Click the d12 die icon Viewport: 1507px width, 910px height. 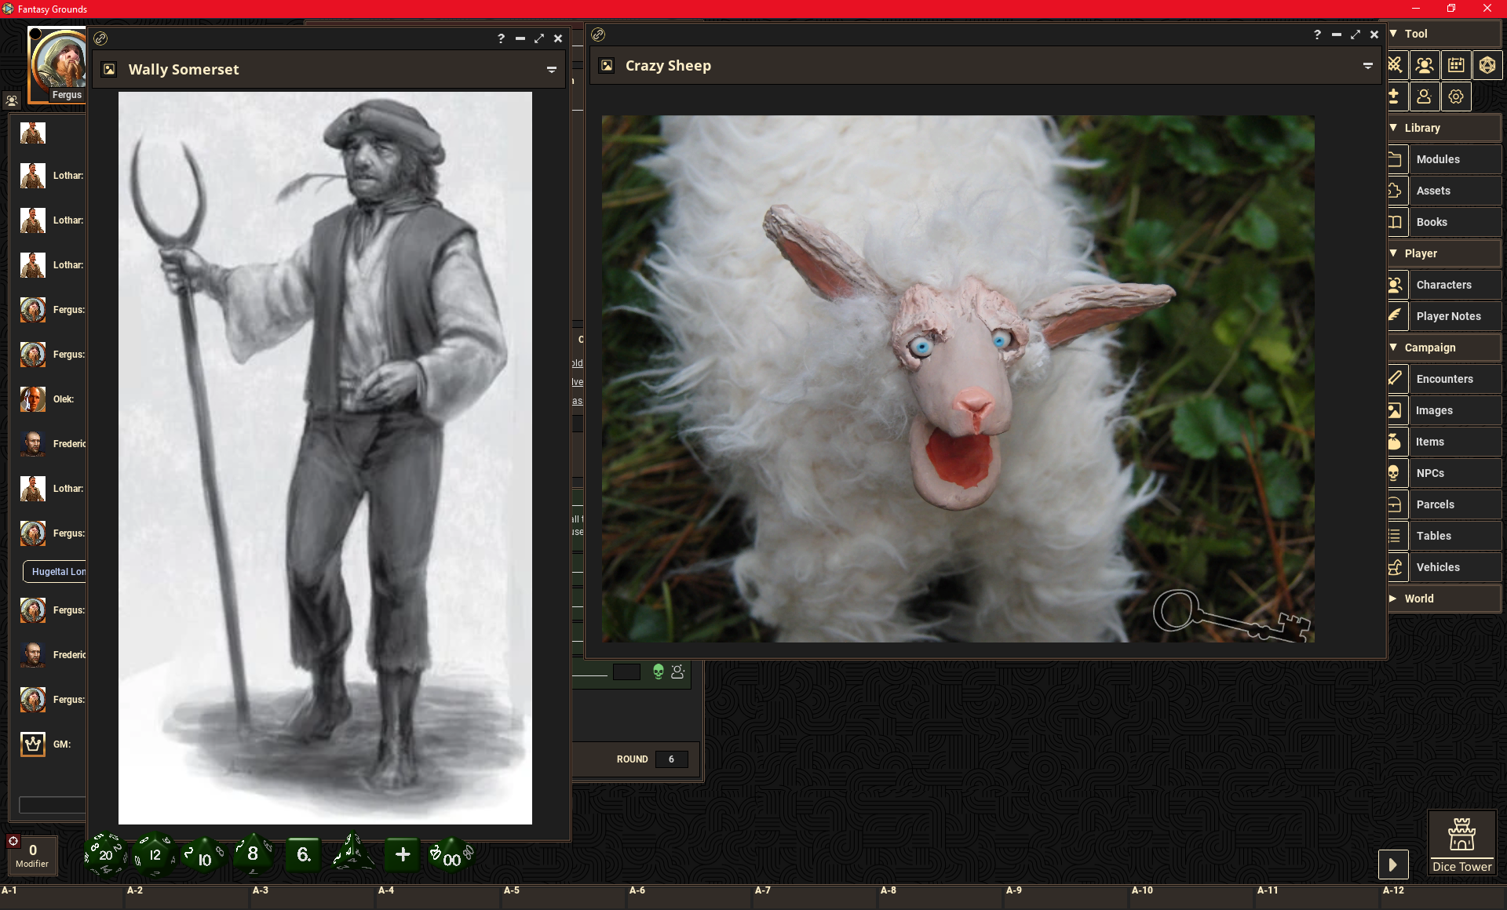click(155, 854)
